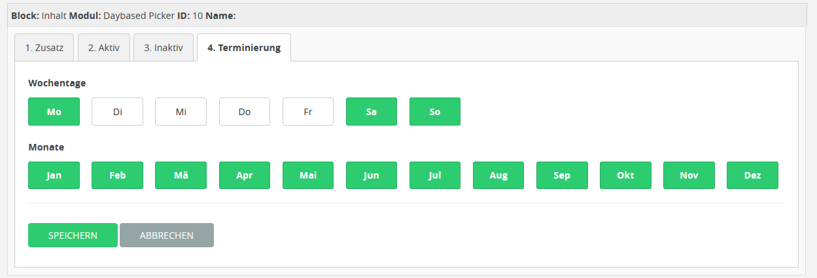
Task: Disable the Sa weekday
Action: click(372, 112)
